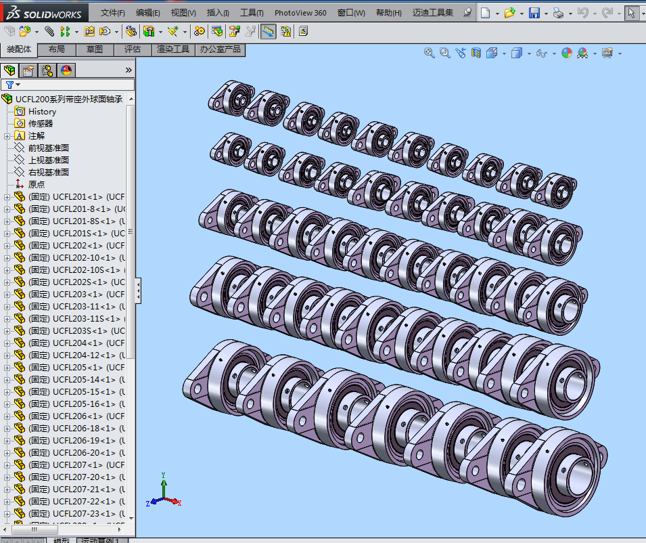Click the Hide/Show Items glasses icon
Viewport: 646px width, 543px height.
pyautogui.click(x=542, y=53)
